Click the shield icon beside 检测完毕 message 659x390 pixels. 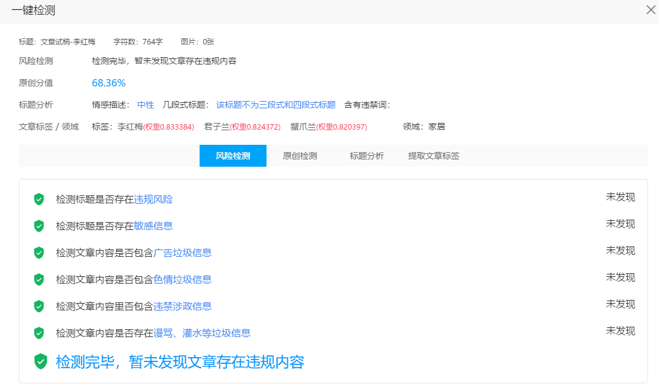(40, 361)
